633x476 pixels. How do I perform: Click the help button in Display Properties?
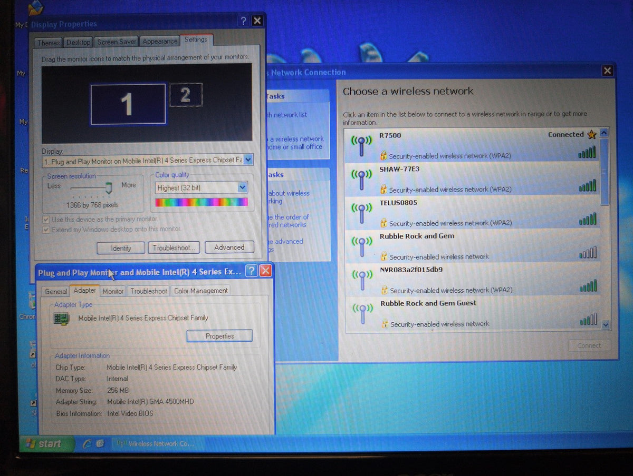point(243,21)
